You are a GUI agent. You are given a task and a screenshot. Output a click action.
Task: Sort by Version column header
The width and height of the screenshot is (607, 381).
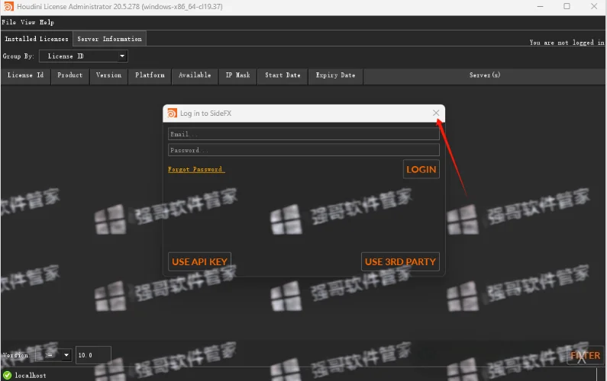click(108, 75)
